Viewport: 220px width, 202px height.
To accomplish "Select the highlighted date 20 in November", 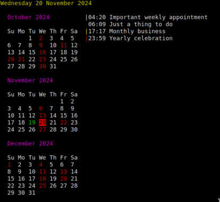I will (x=43, y=122).
